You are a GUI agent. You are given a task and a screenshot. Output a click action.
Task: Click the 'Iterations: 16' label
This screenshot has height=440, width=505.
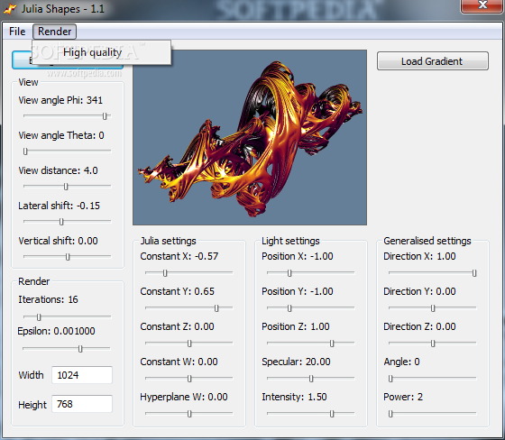tap(48, 299)
